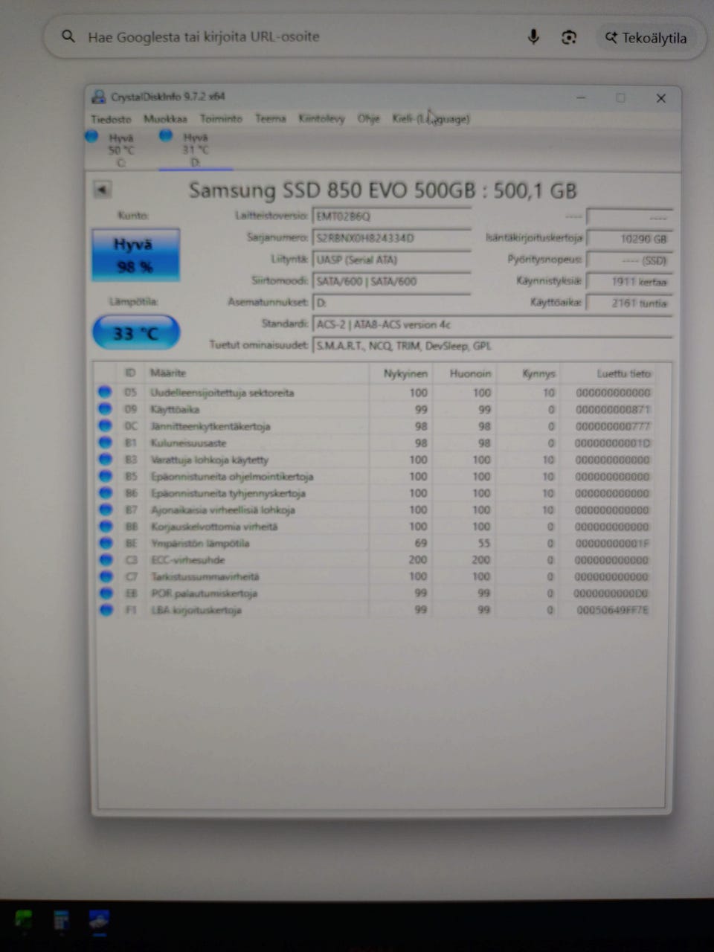The image size is (714, 952).
Task: Click the serial number field S2RBNX0H824334D
Action: point(391,238)
